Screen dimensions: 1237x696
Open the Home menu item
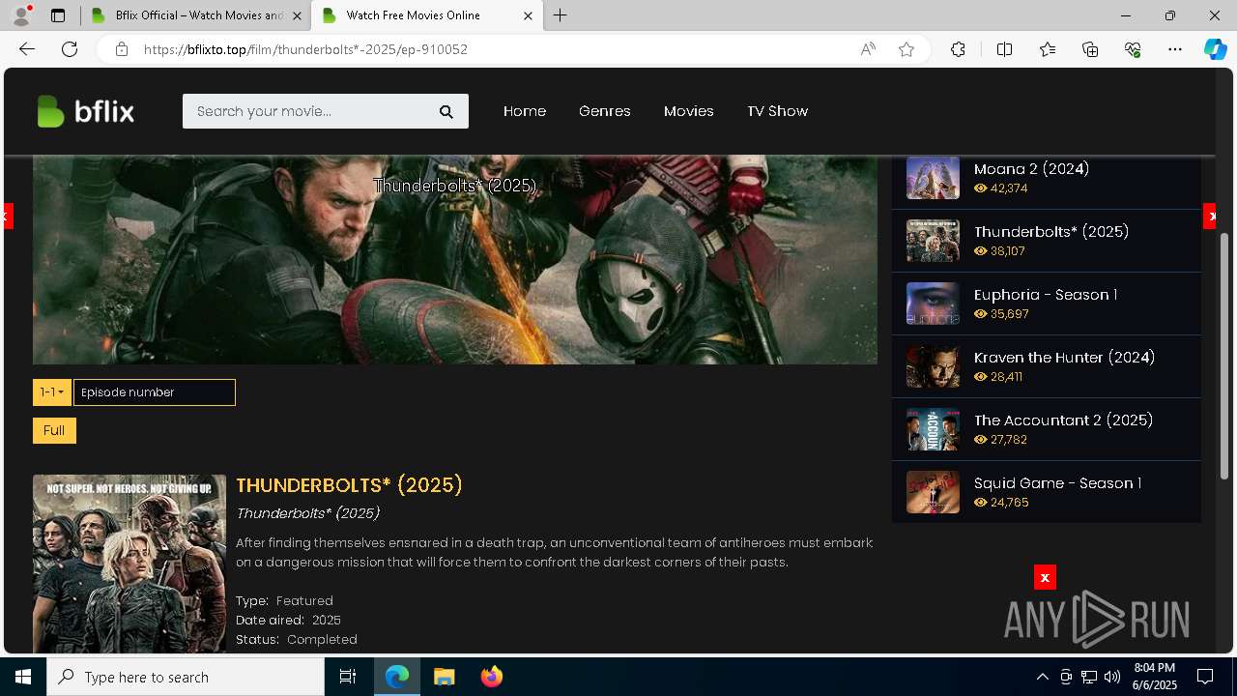point(525,111)
